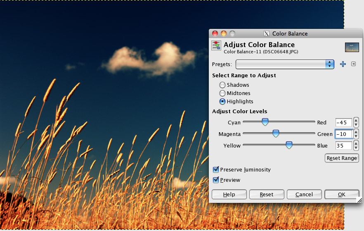The height and width of the screenshot is (231, 364).
Task: Click the Yellow-Blue slider handle
Action: [289, 145]
